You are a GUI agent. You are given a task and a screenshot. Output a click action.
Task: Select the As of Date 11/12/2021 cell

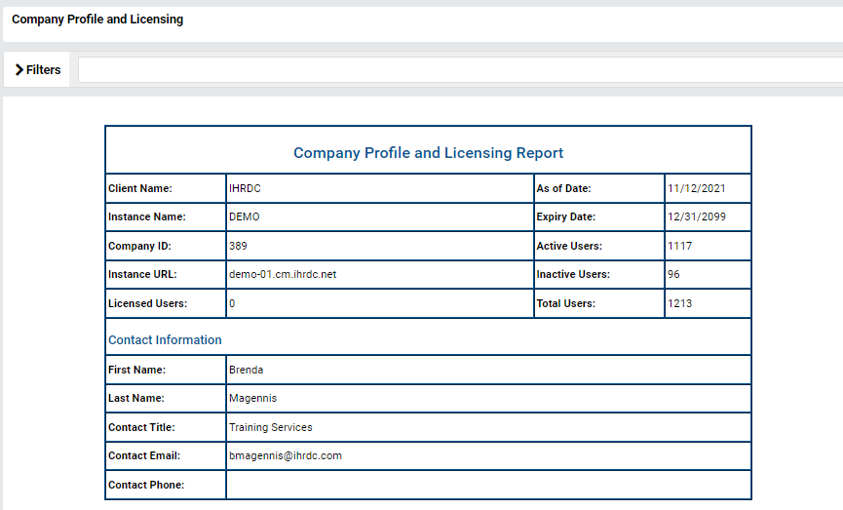pyautogui.click(x=708, y=188)
